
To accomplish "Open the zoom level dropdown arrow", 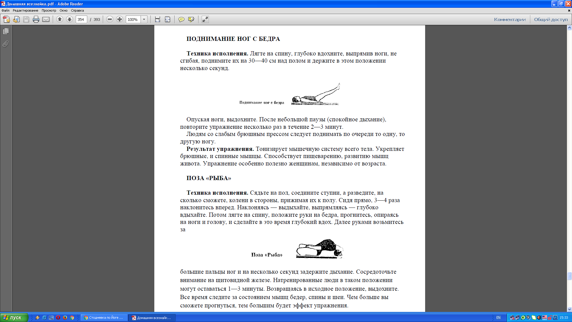I will point(144,19).
